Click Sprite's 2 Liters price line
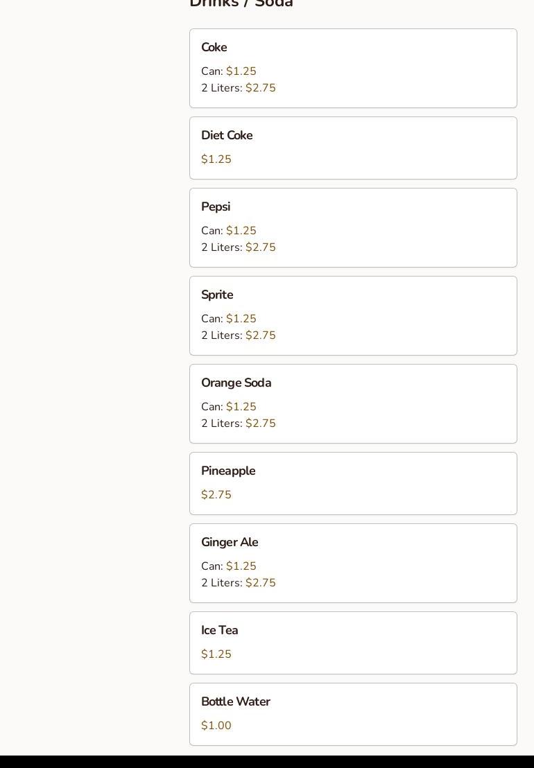This screenshot has height=768, width=534. tap(239, 335)
